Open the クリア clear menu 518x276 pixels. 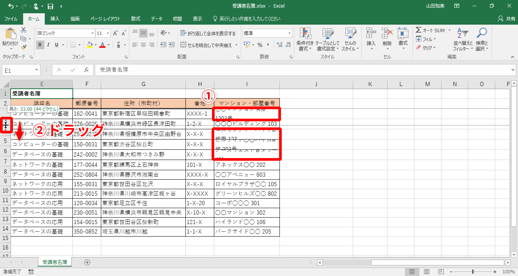426,48
